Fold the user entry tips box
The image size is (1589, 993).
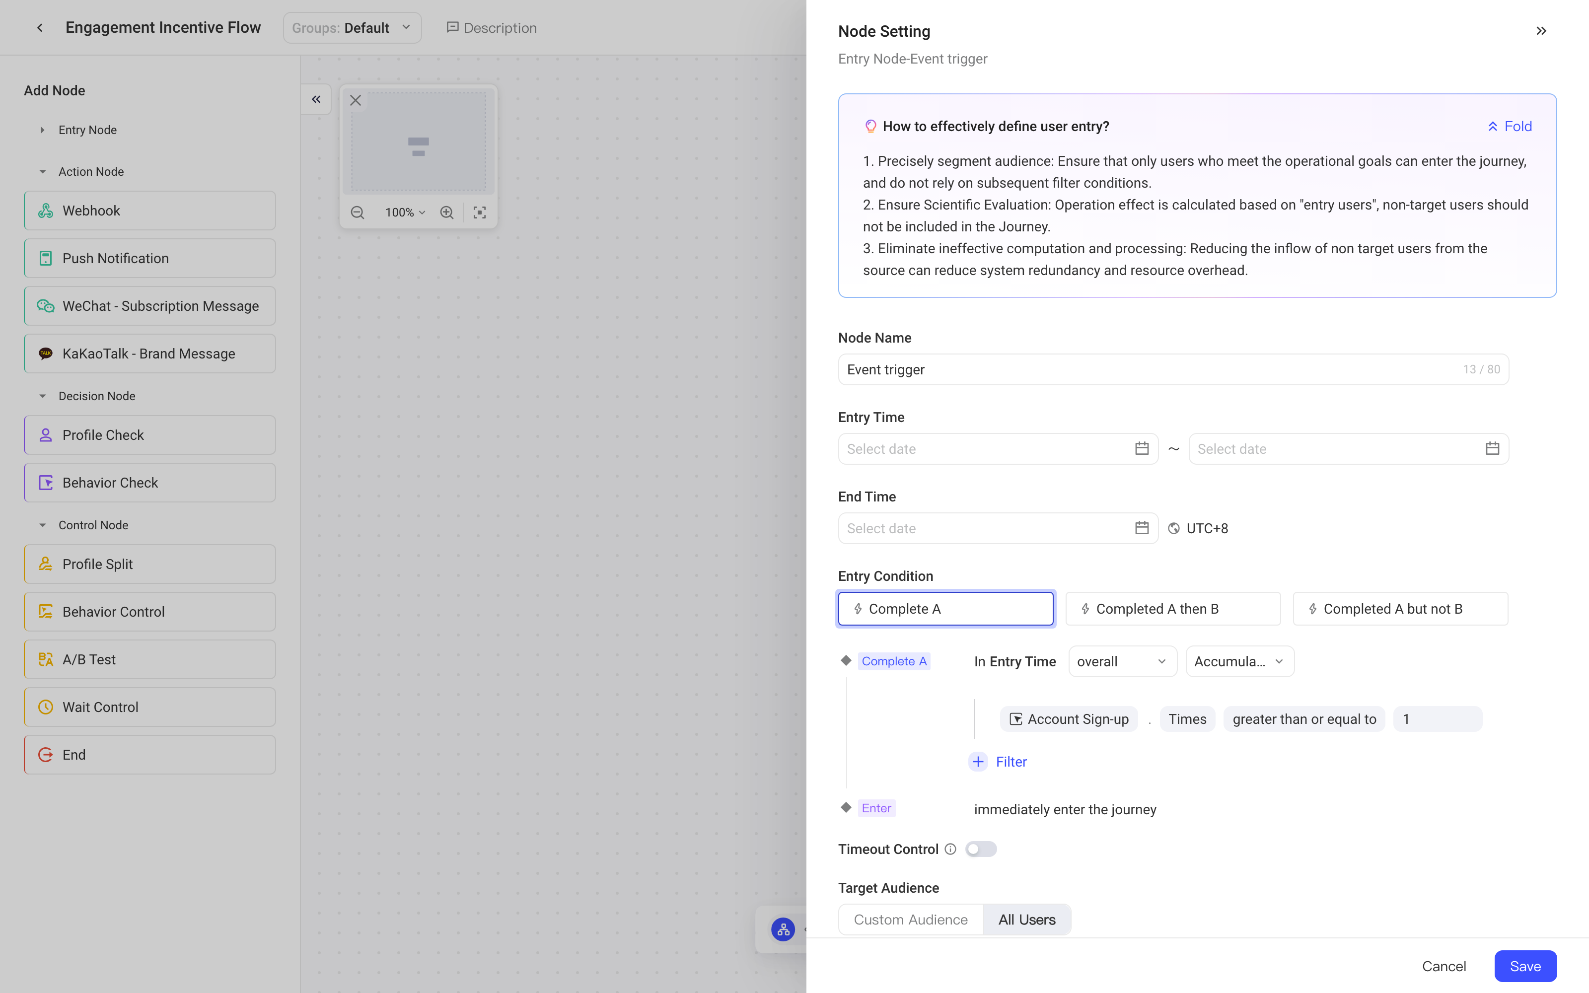1510,126
